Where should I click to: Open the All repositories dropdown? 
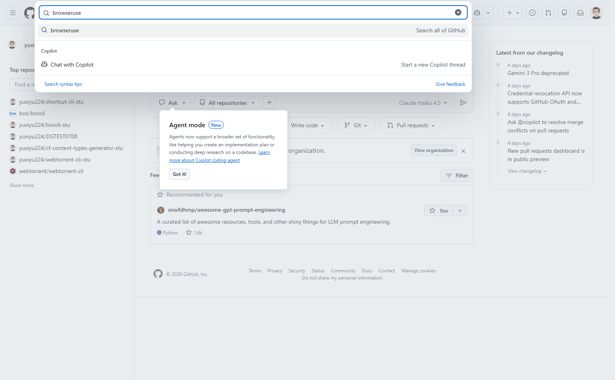(x=227, y=102)
